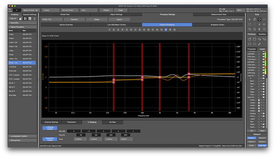The width and height of the screenshot is (275, 157).
Task: Select the hand pan tool
Action: point(254,19)
